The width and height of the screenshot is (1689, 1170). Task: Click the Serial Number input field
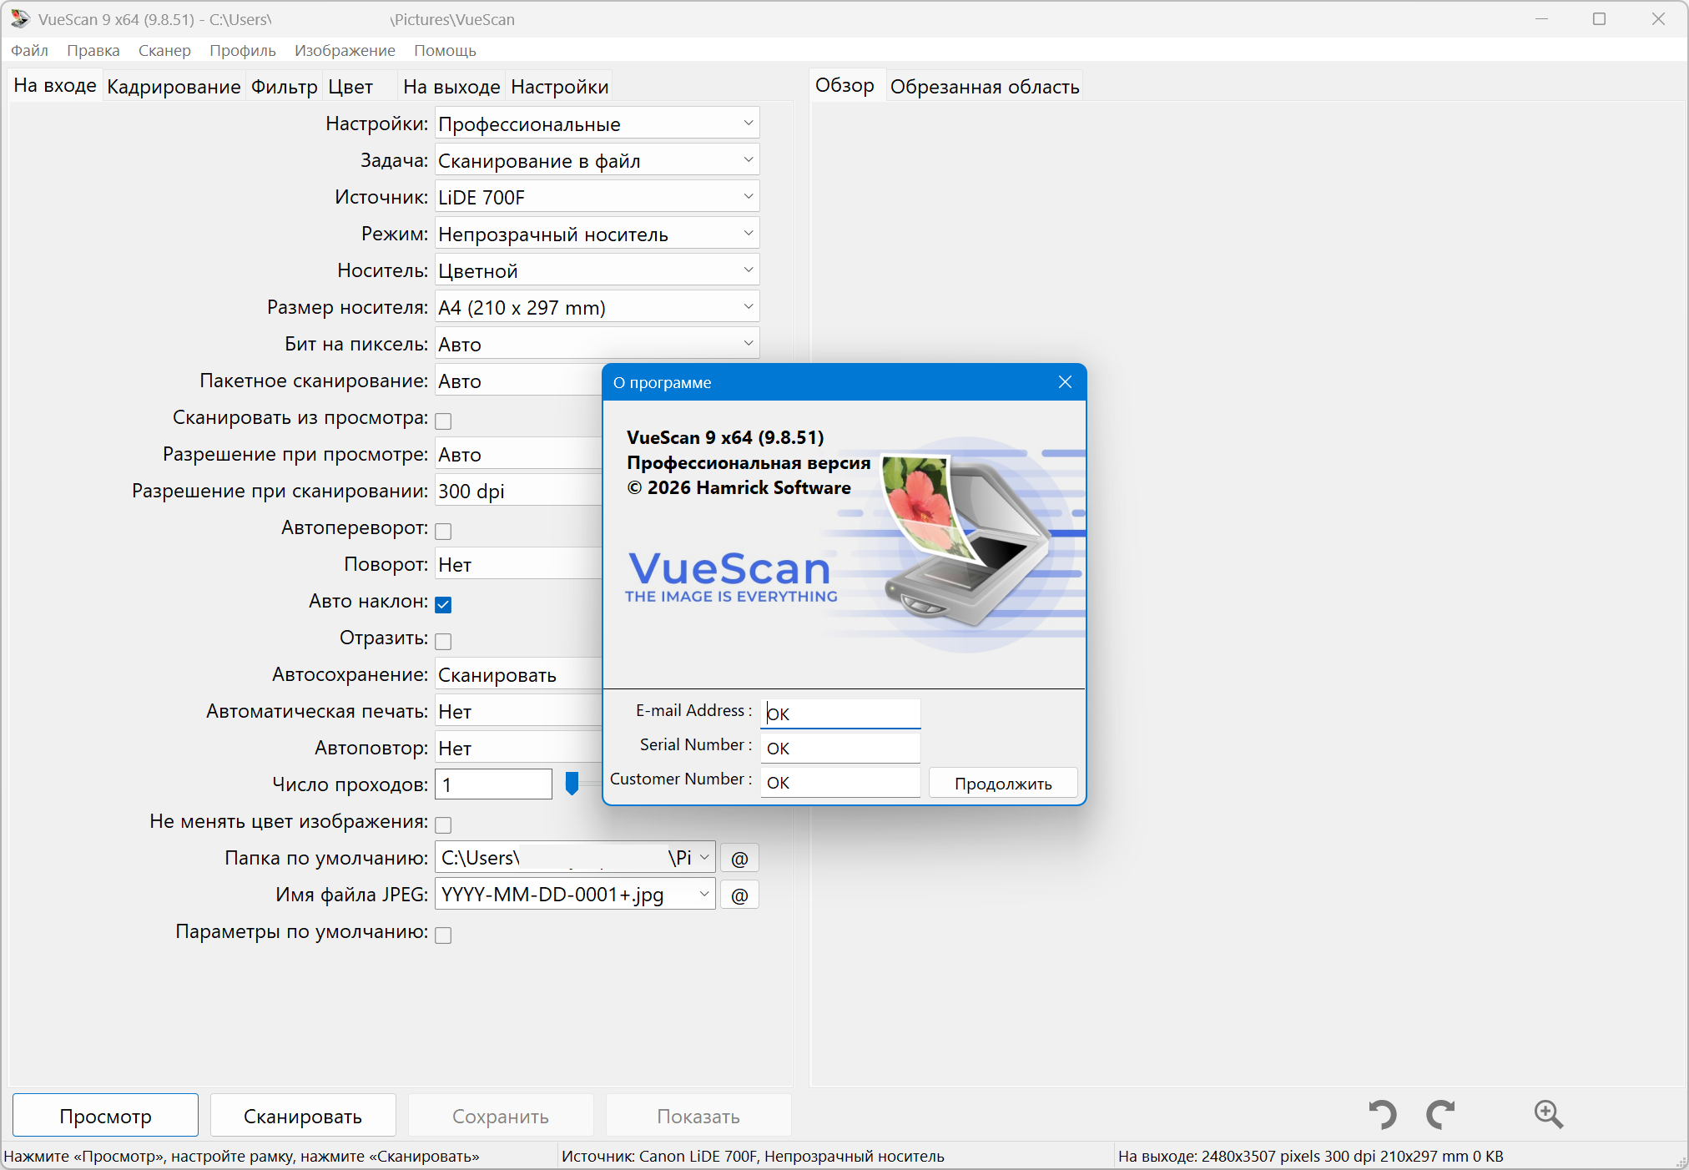(839, 748)
